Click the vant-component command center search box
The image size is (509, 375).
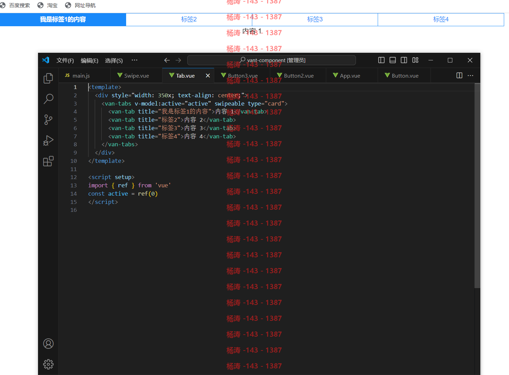pos(272,60)
